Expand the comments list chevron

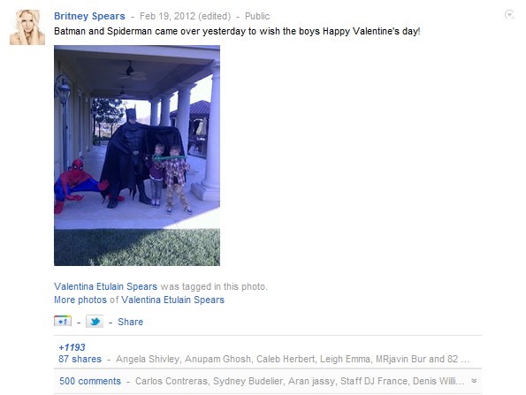pyautogui.click(x=474, y=381)
